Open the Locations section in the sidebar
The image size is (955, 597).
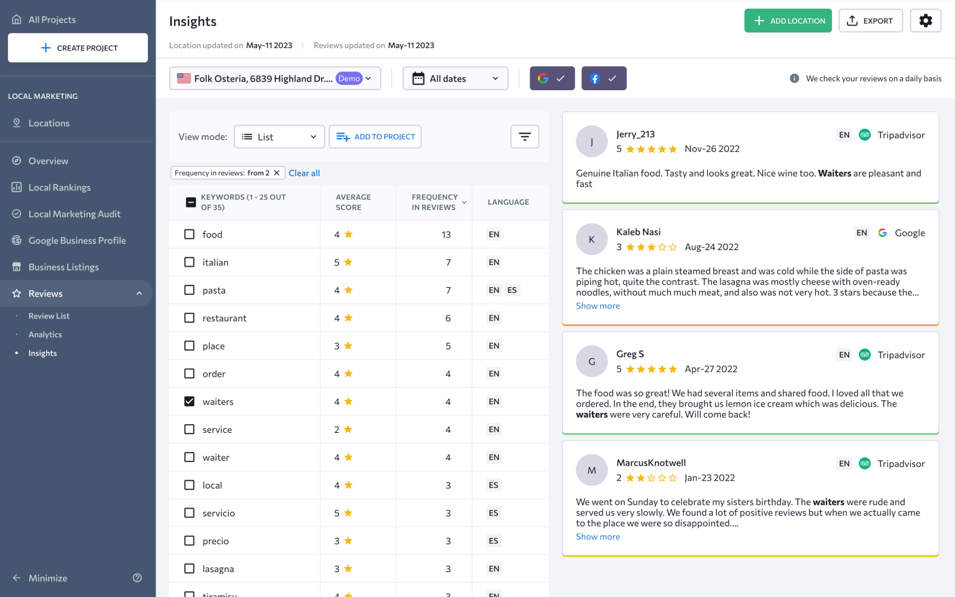pos(48,123)
